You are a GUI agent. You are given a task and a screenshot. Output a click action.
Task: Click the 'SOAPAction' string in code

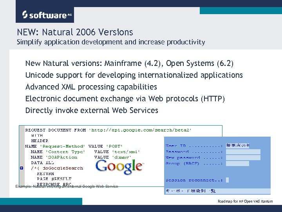(61, 157)
